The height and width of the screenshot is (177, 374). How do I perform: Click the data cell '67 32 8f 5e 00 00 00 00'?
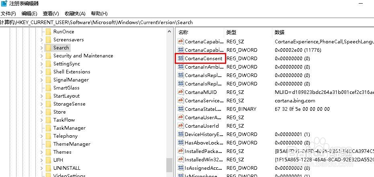click(302, 109)
